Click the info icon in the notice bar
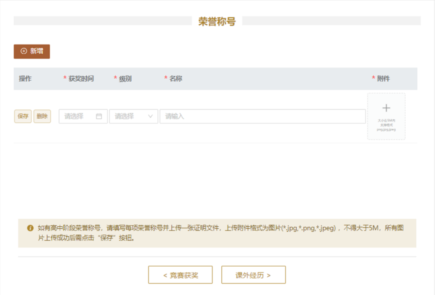The image size is (435, 295). (30, 228)
